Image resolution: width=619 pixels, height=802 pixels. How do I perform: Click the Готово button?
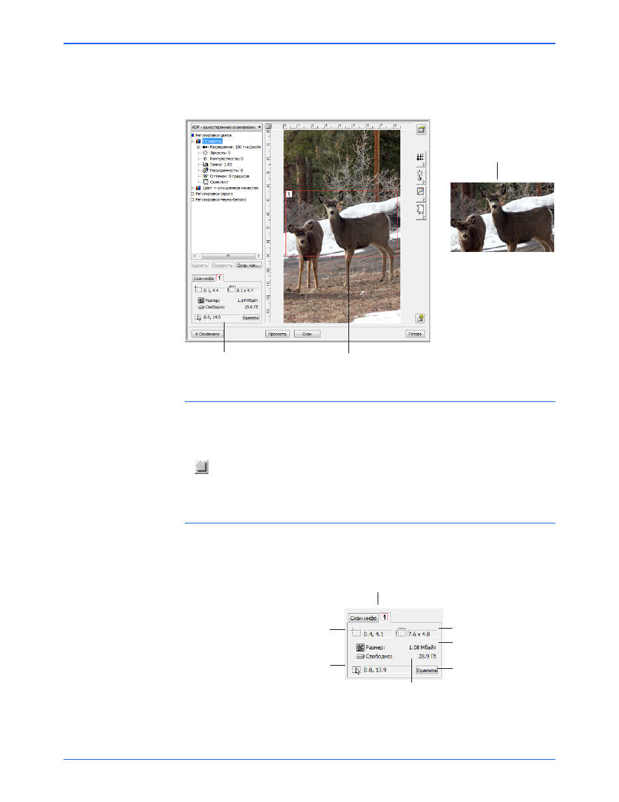pos(415,334)
